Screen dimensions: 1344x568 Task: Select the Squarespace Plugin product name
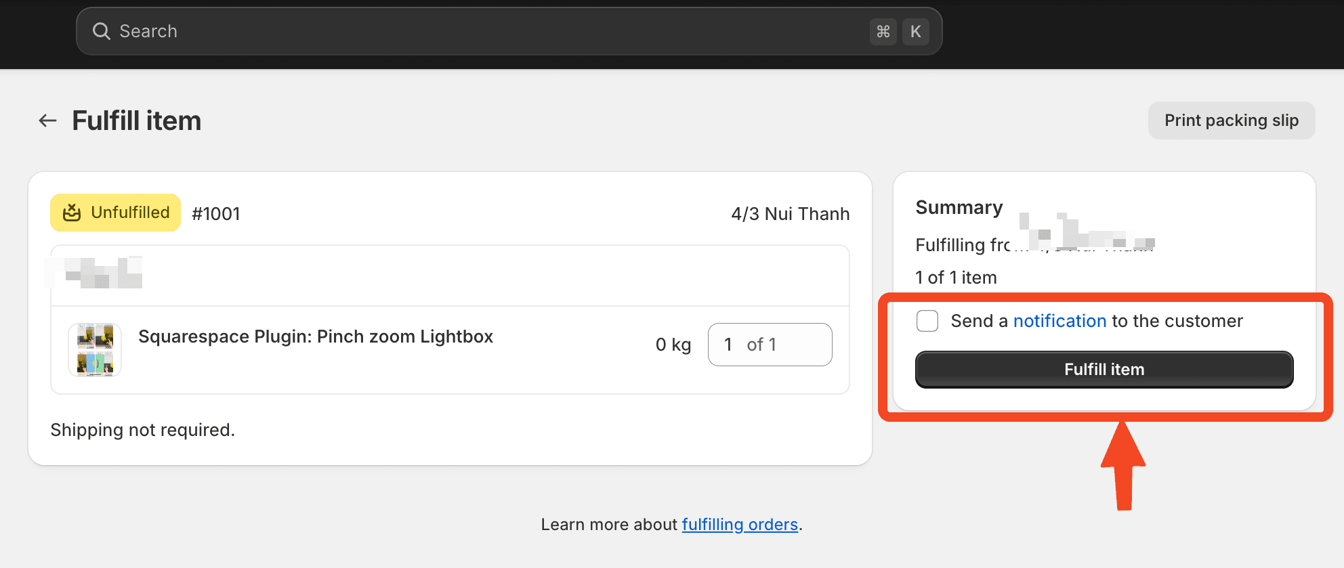coord(316,336)
